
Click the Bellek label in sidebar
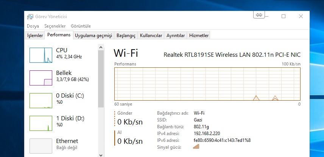(x=64, y=73)
